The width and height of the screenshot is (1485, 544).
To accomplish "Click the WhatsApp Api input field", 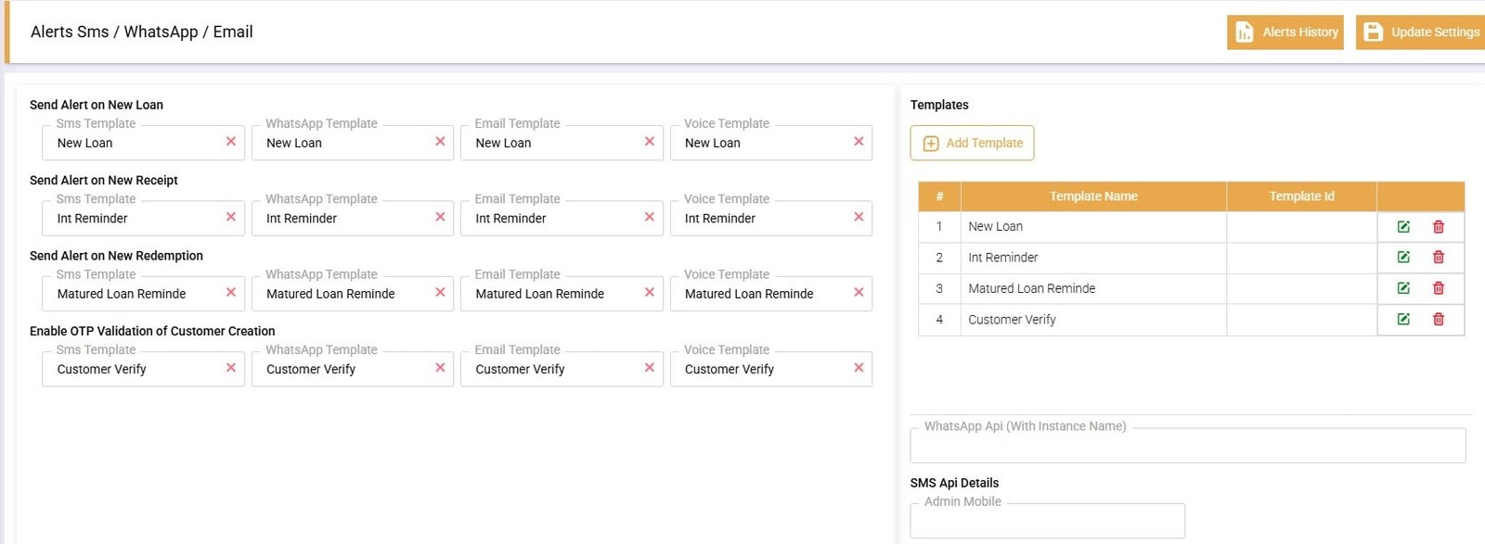I will pos(1187,447).
